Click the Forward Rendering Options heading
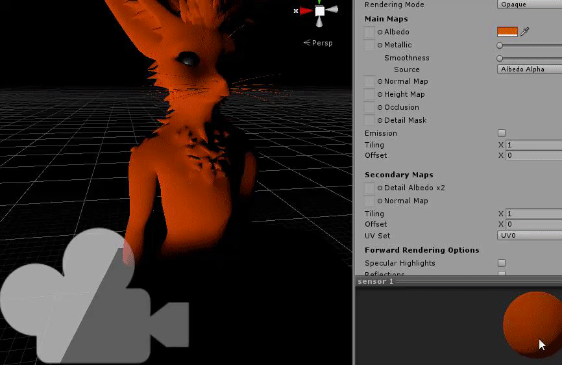The height and width of the screenshot is (365, 562). tap(422, 250)
